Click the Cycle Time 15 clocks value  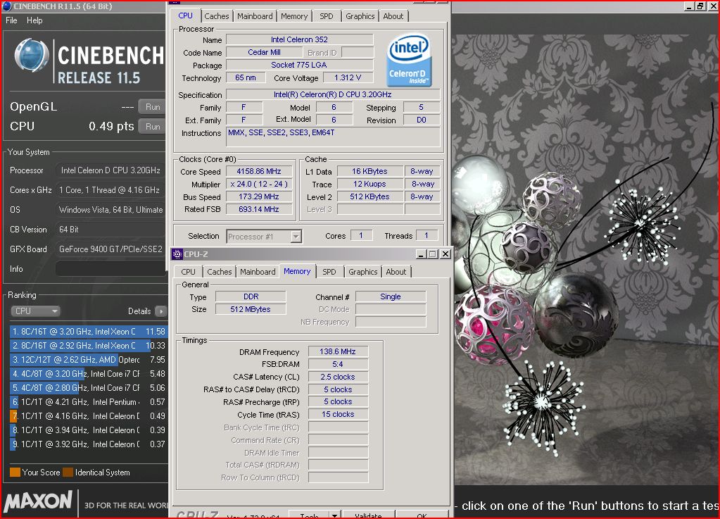(338, 414)
